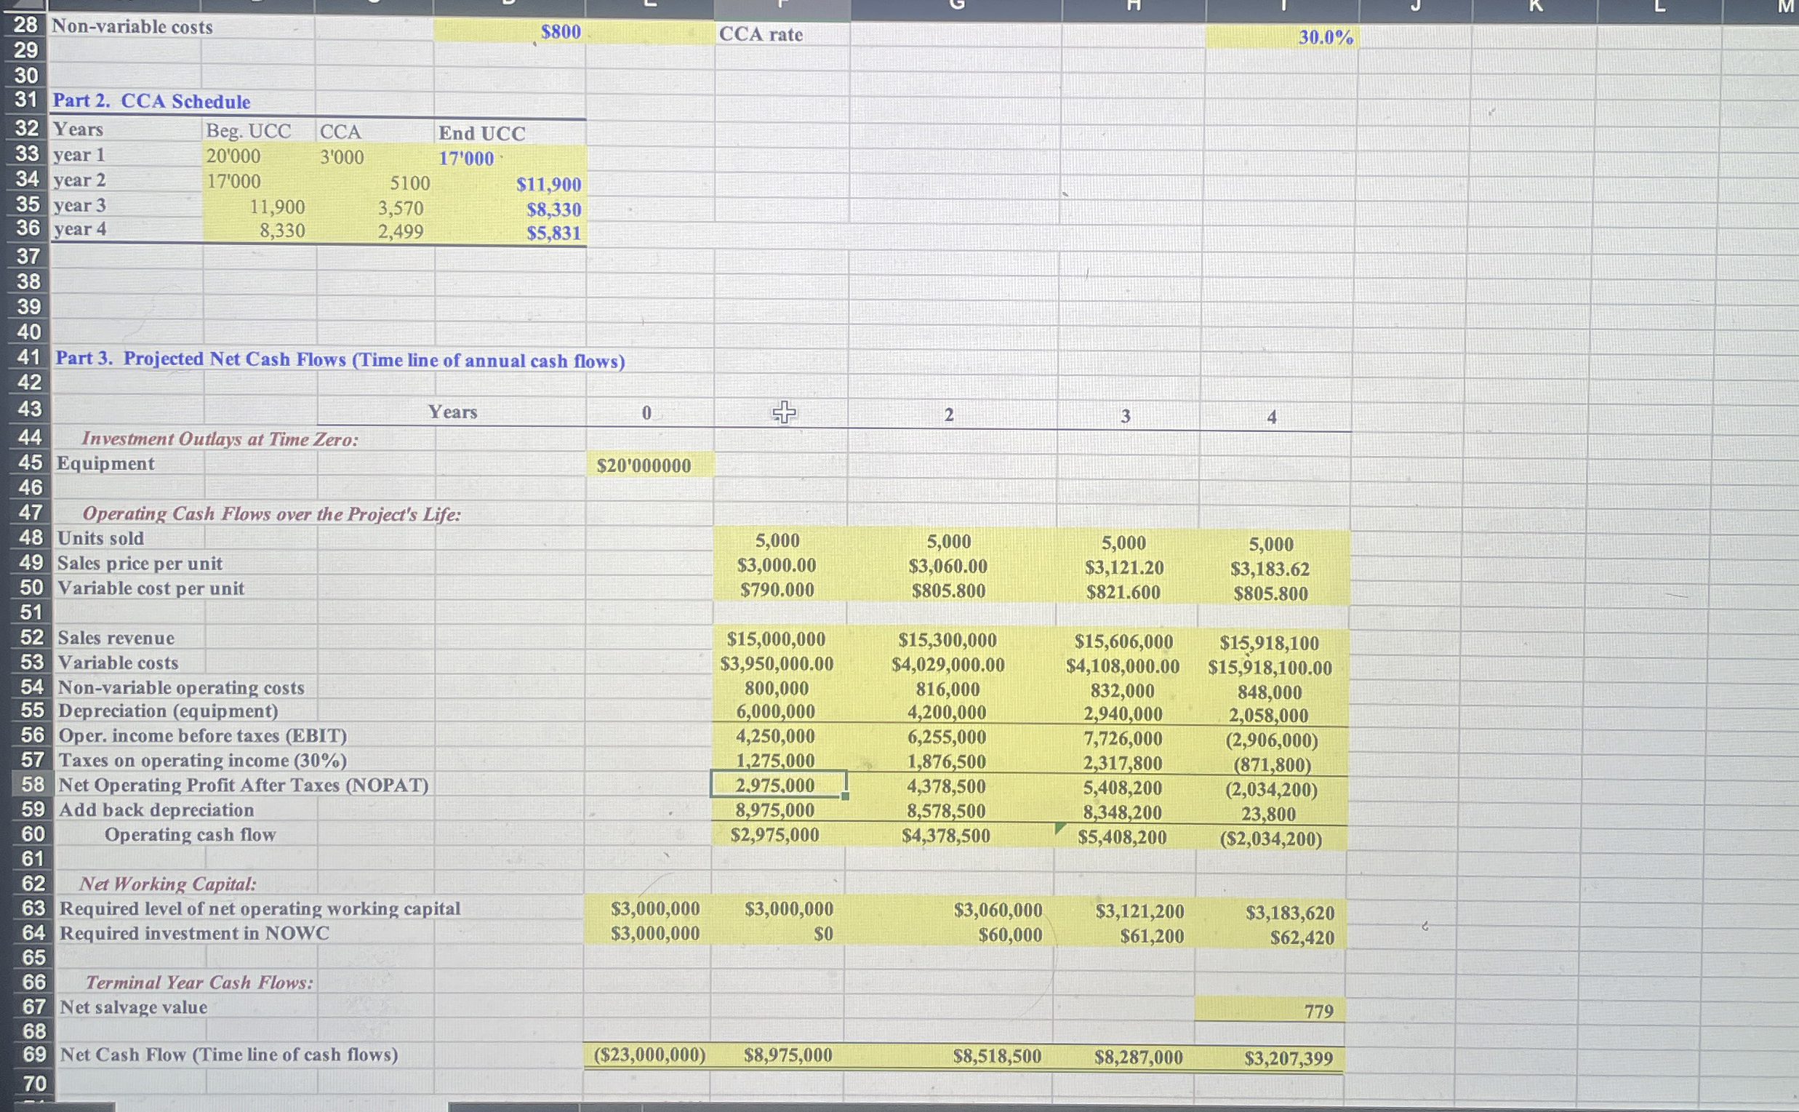Click the year 4 EBIT (2,906,000) cell
This screenshot has height=1112, width=1799.
1271,740
